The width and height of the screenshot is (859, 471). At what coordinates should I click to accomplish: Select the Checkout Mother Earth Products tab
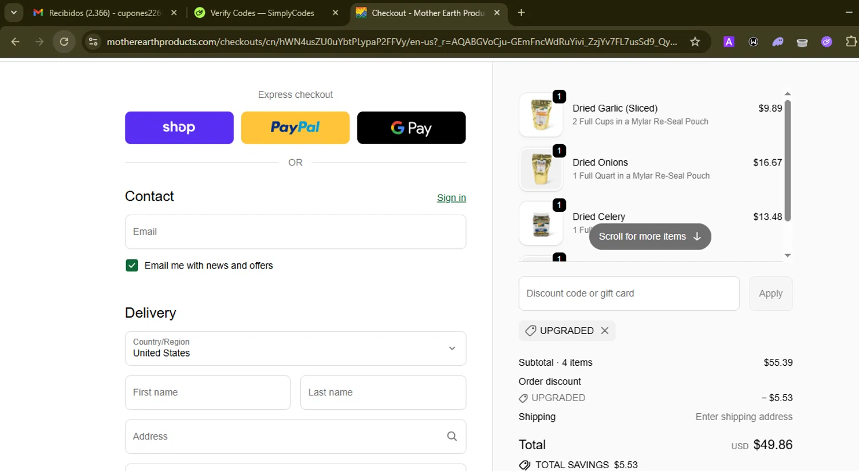[428, 13]
